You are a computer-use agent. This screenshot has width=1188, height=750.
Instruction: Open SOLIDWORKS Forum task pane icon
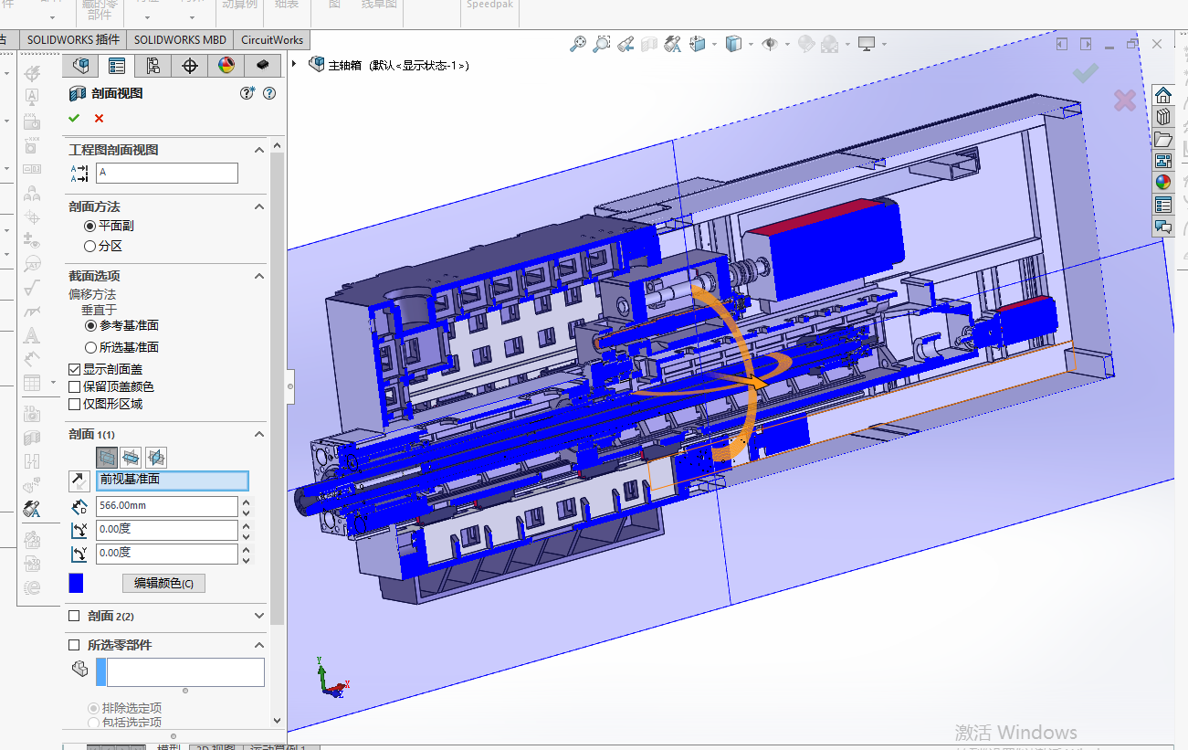[x=1163, y=227]
